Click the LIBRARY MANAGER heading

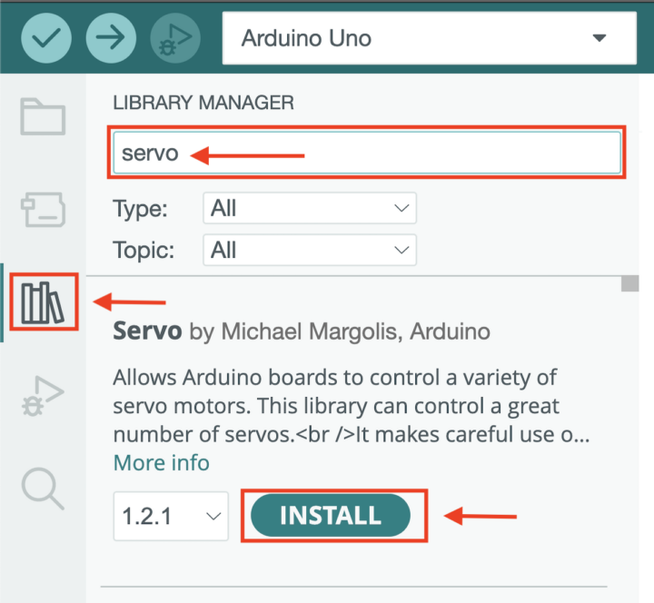tap(203, 103)
